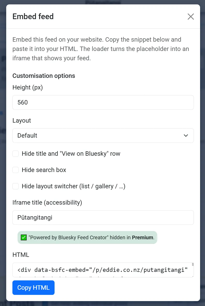Close the Embed feed dialog
Viewport: 205px width, 306px height.
[x=191, y=17]
